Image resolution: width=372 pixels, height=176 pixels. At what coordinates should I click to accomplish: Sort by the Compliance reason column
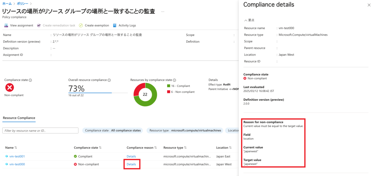pyautogui.click(x=142, y=148)
